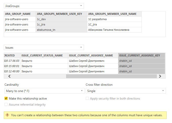Toggle Apply security filter in both directions

(x=87, y=98)
